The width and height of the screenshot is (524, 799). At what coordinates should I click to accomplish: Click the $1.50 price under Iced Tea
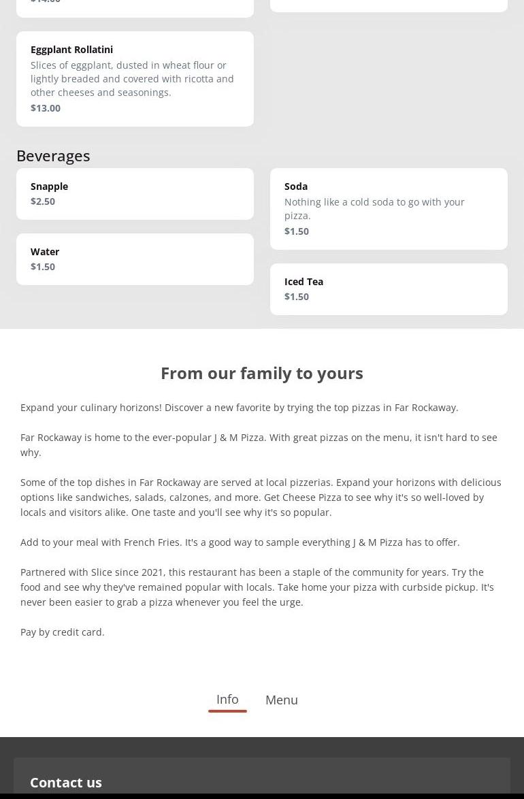(x=297, y=297)
